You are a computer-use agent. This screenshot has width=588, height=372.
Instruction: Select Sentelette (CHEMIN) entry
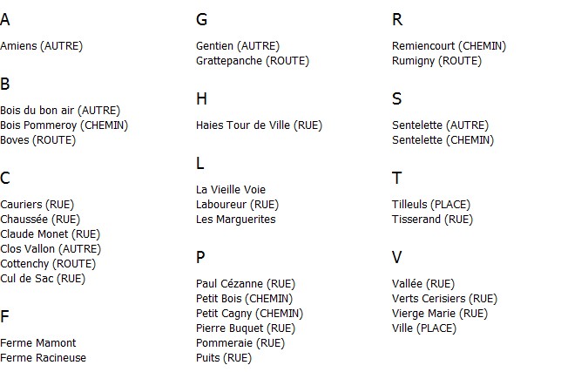coord(443,140)
